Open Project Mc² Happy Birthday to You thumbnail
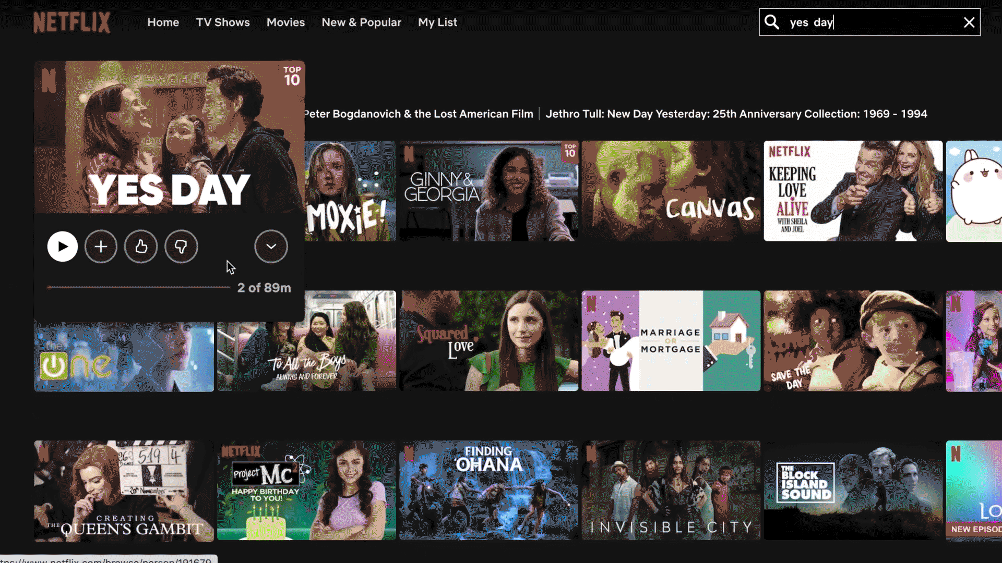 pyautogui.click(x=306, y=491)
